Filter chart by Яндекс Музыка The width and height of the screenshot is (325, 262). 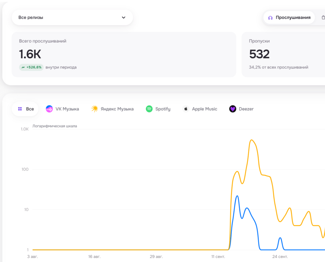coord(112,109)
